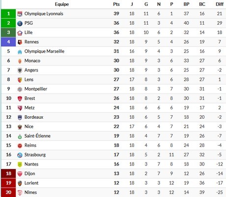
Task: Click the PSG club logo
Action: tap(20, 24)
